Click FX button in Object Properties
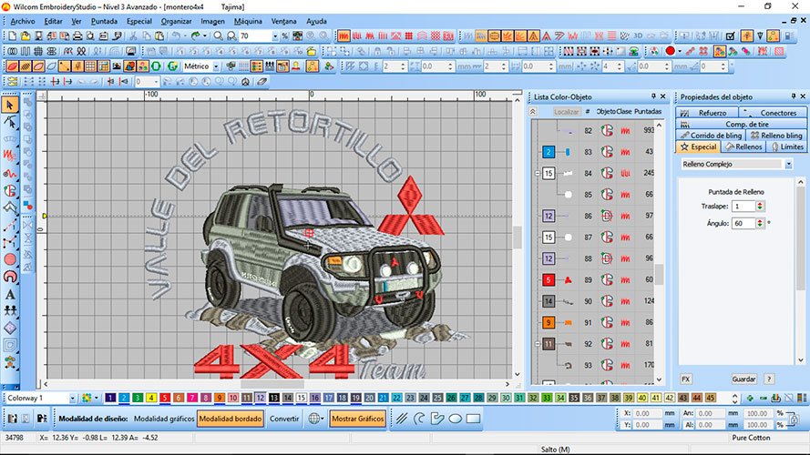 (x=686, y=379)
